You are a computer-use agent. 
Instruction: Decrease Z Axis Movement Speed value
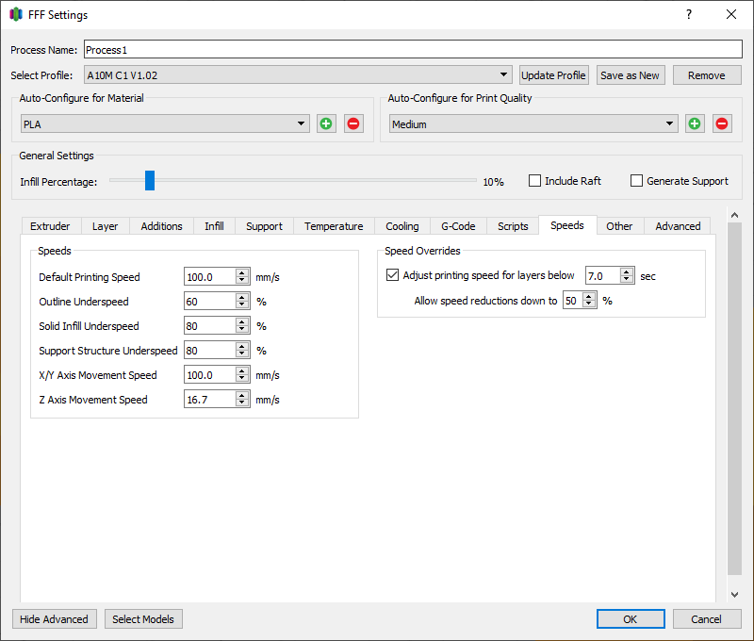coord(242,403)
